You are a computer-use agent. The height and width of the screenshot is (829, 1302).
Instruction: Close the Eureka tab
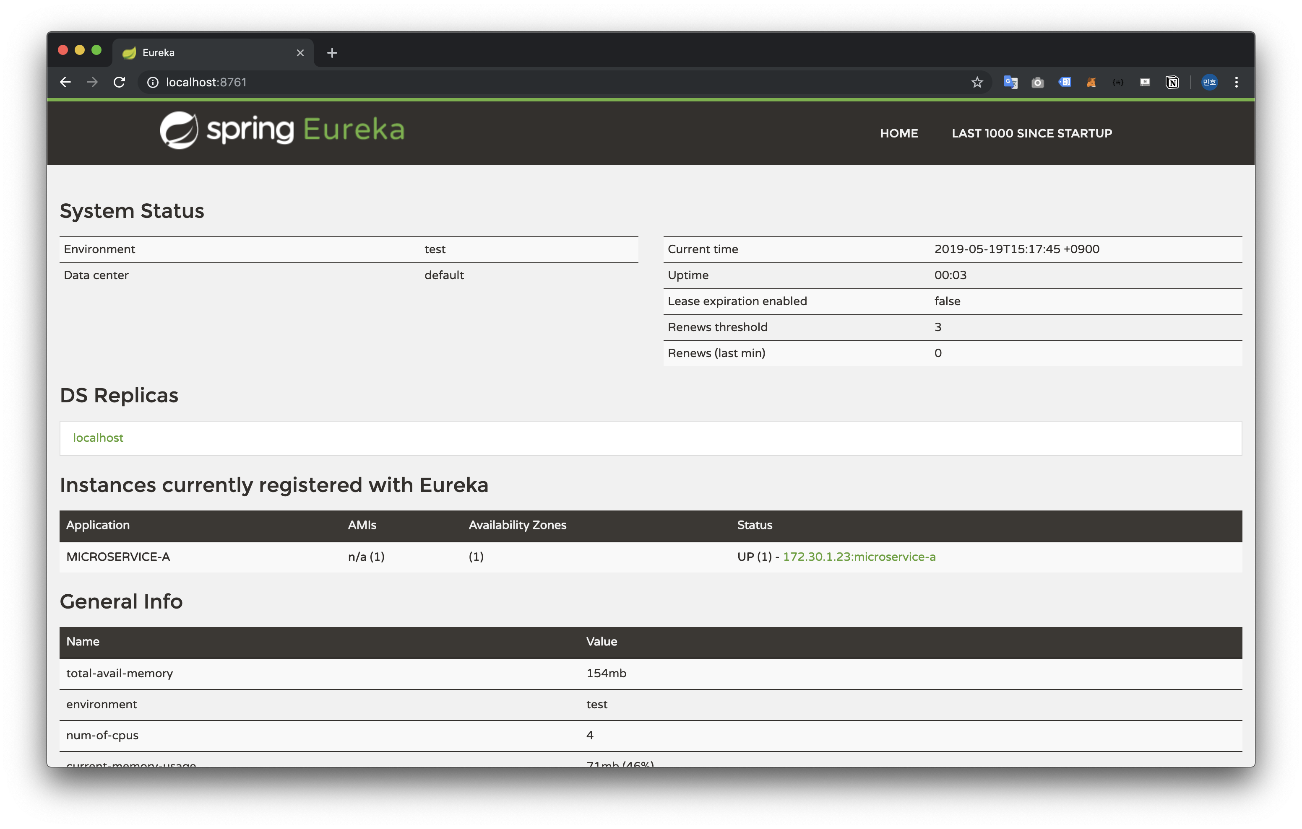tap(300, 53)
